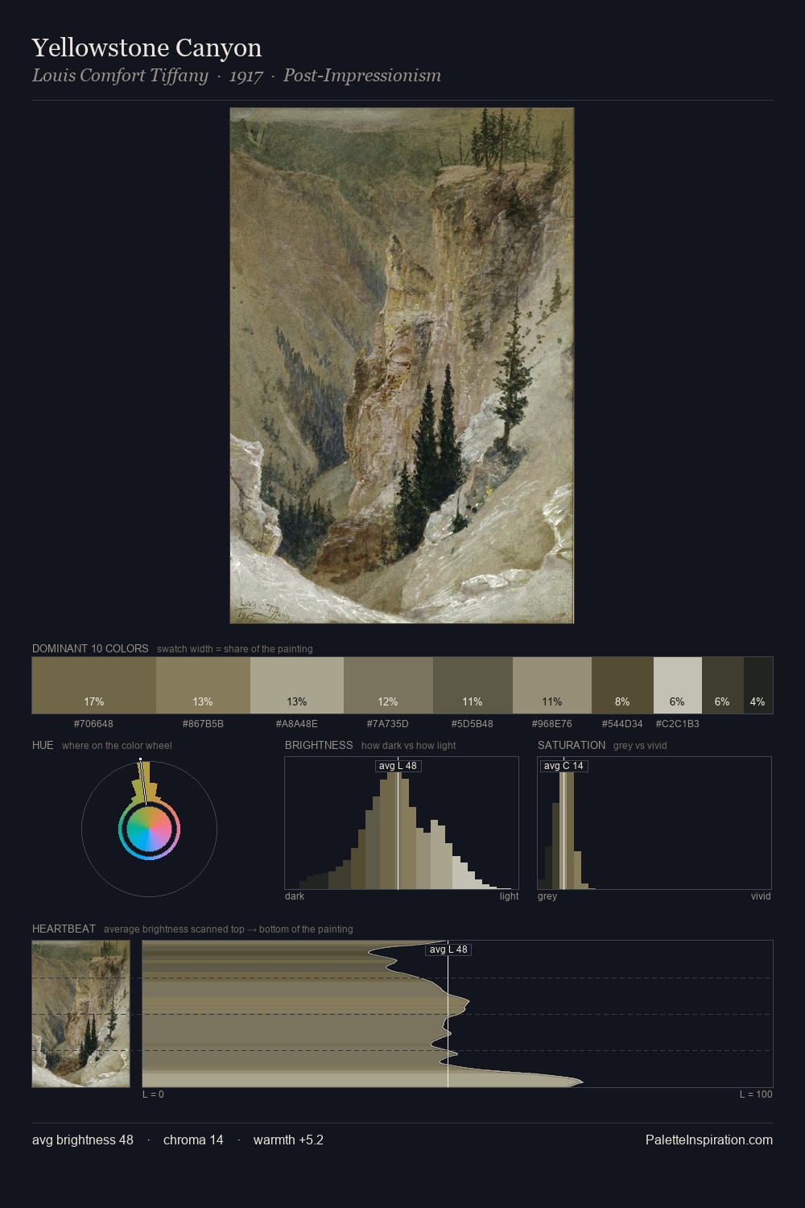This screenshot has height=1208, width=805.
Task: Click the 'DOMINANT 10 COLORS' heading
Action: pos(90,648)
